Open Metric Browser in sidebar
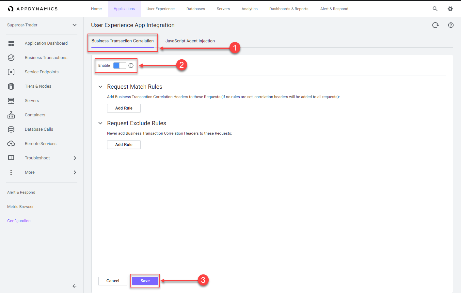 tap(20, 207)
